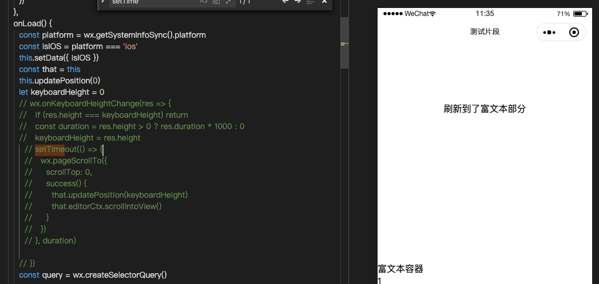Click the comment if (res.height === keyboardHeight) return
The image size is (599, 284).
104,115
